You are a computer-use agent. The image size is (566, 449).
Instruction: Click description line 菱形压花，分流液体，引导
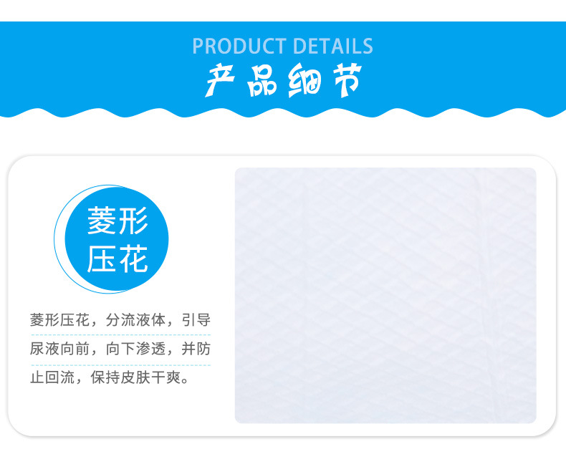120,320
